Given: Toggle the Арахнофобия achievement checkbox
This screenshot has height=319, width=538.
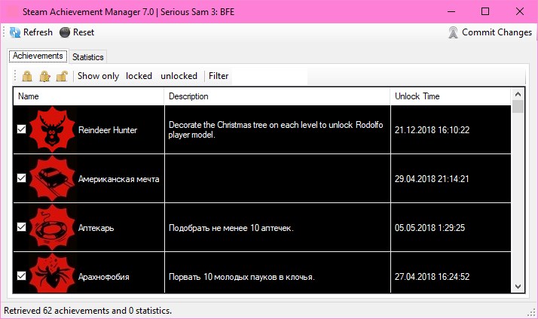Looking at the screenshot, I should (22, 276).
